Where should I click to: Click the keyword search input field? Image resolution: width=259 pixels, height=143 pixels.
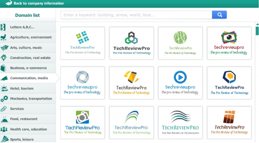click(136, 15)
